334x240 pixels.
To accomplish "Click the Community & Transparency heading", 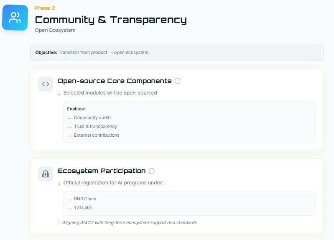I will pos(111,20).
